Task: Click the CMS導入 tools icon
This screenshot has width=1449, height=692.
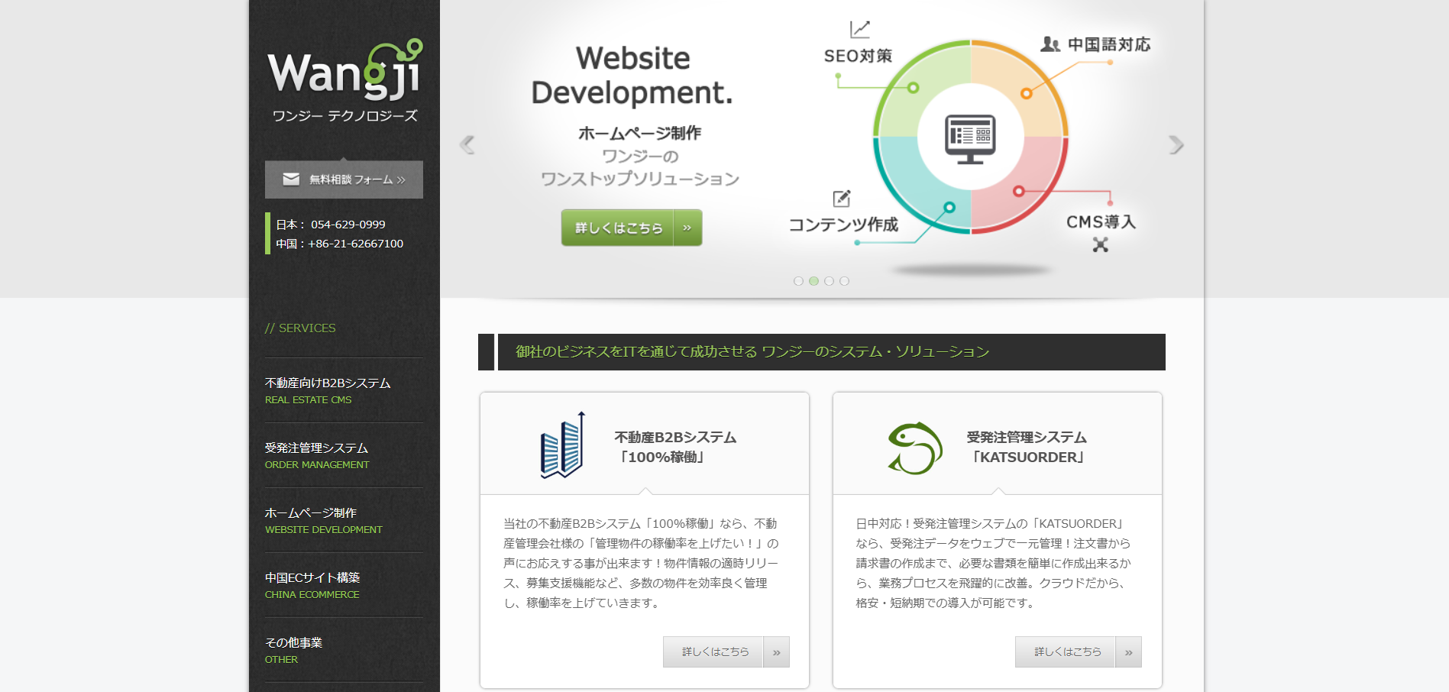Action: click(x=1100, y=245)
